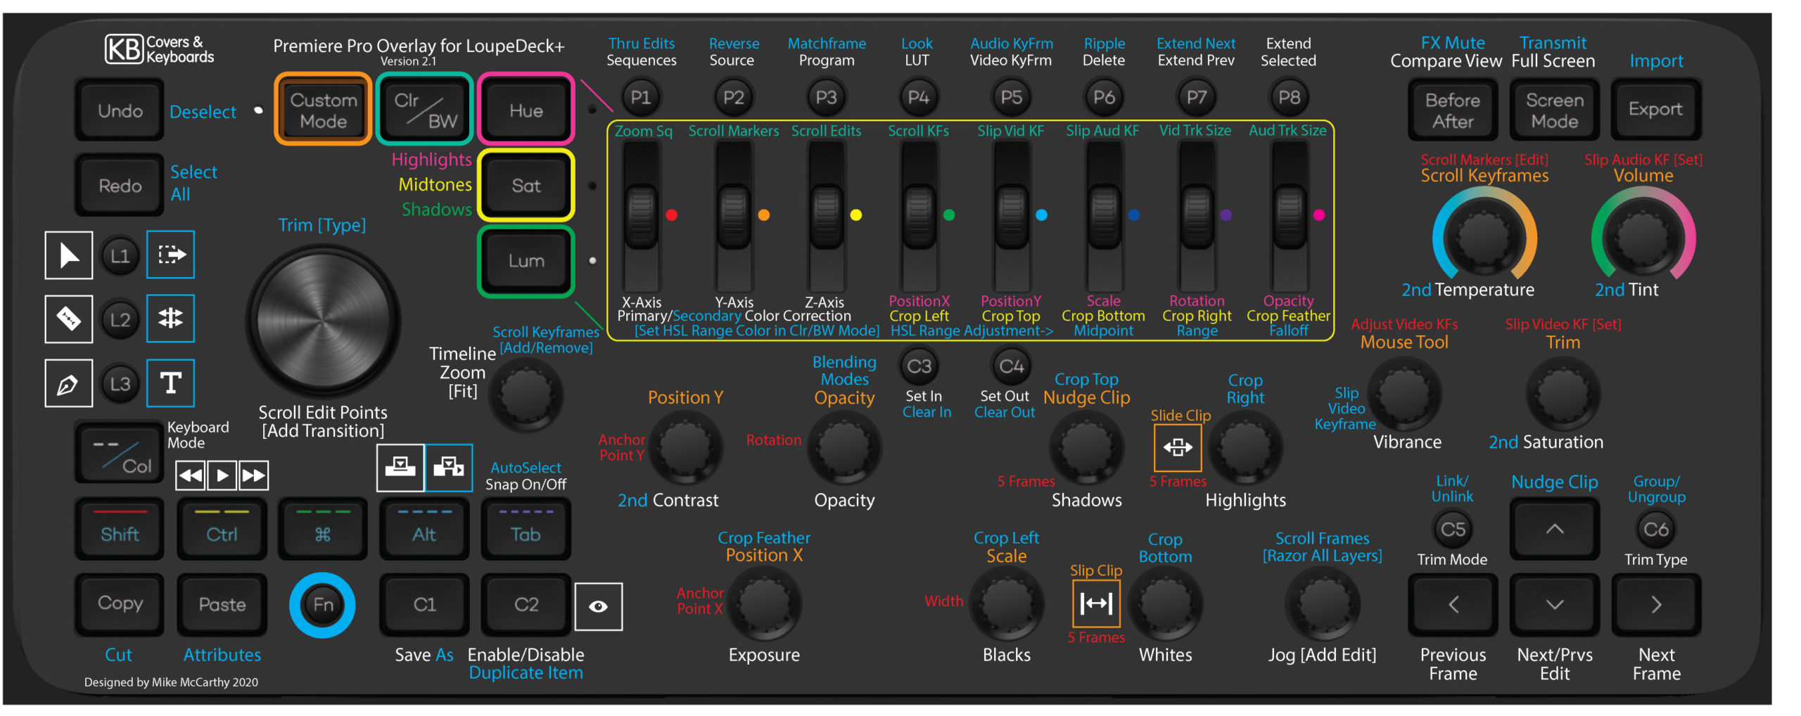Click the Jog Add Edit knob

[1323, 603]
